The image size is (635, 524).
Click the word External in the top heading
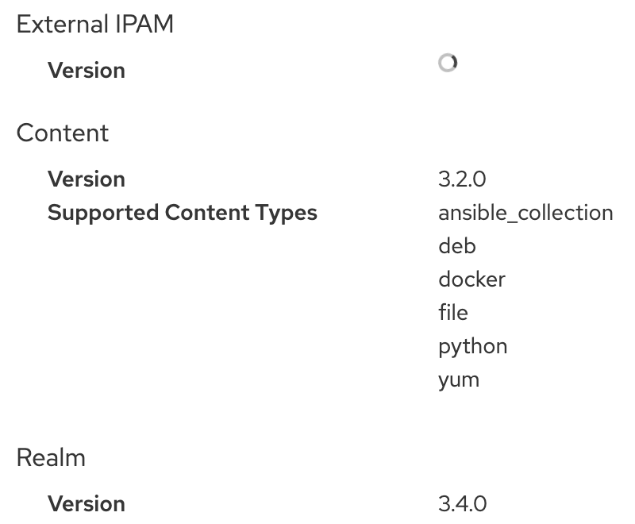(63, 24)
